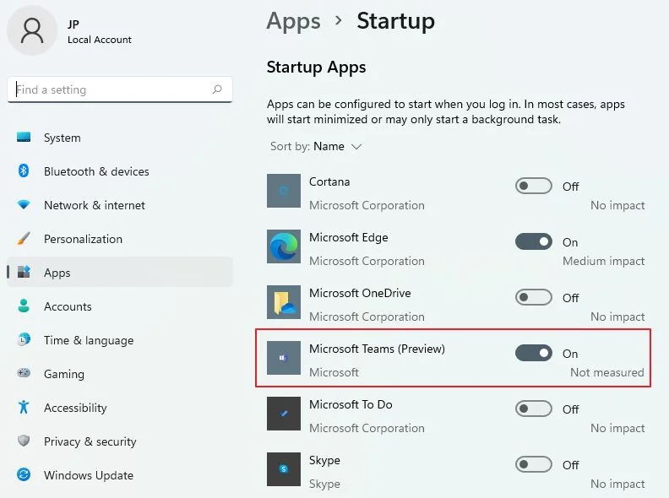Click the Accessibility figure icon
Viewport: 669px width, 498px height.
pyautogui.click(x=24, y=407)
